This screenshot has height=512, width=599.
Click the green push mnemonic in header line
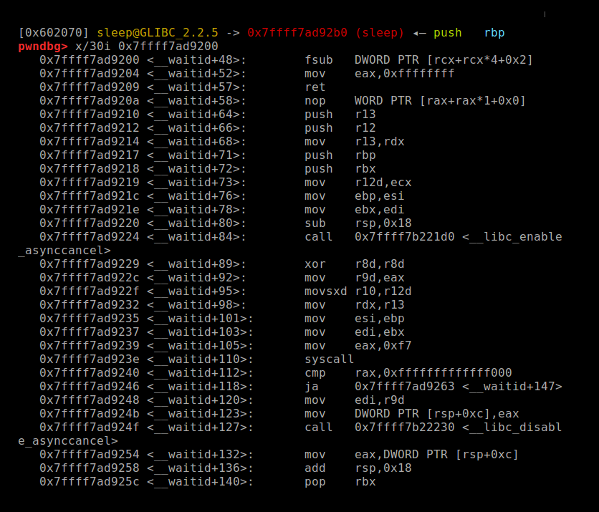447,33
